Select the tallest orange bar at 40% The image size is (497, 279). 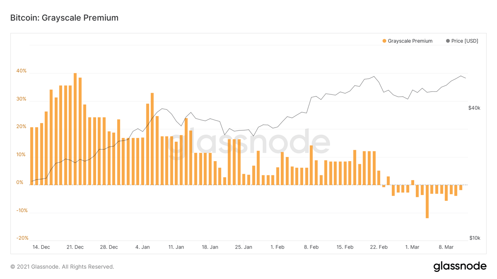75,129
